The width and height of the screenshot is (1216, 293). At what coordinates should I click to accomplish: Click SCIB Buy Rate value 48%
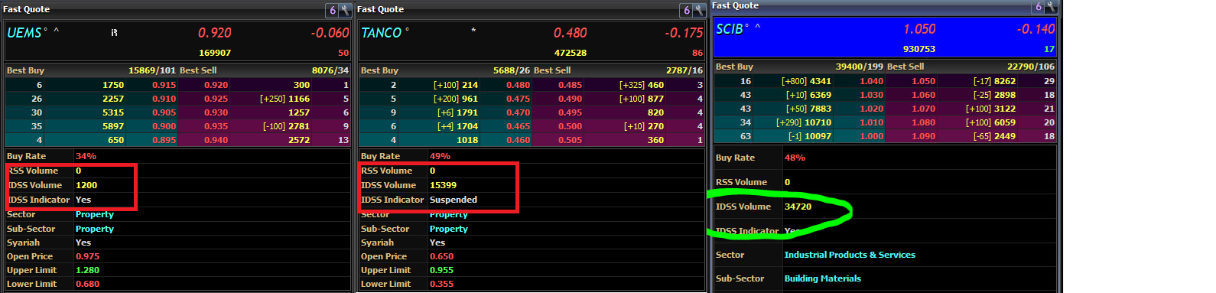pos(795,158)
